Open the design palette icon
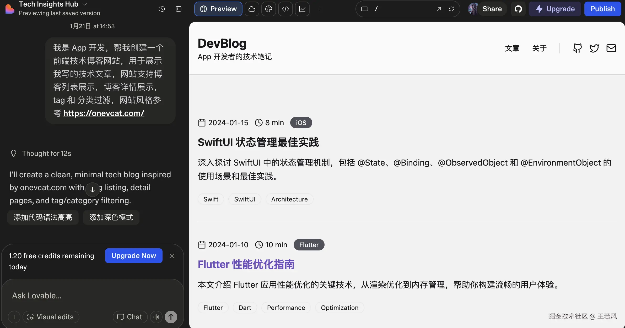The height and width of the screenshot is (328, 625). (x=269, y=9)
